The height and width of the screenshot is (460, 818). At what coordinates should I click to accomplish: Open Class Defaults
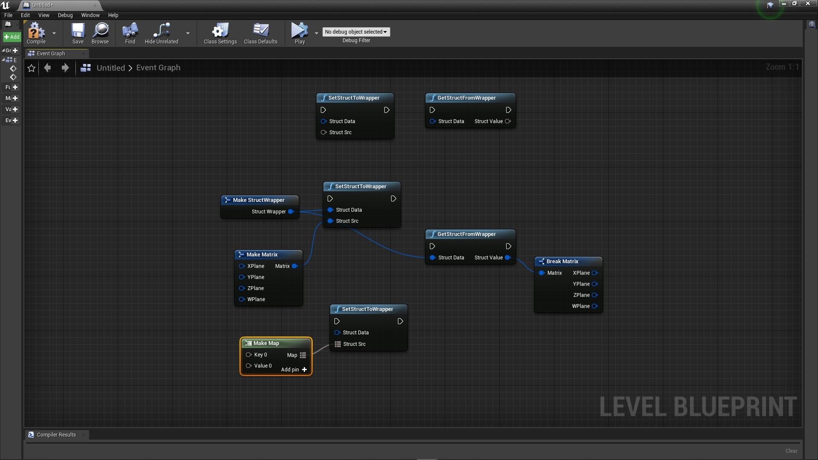point(260,33)
